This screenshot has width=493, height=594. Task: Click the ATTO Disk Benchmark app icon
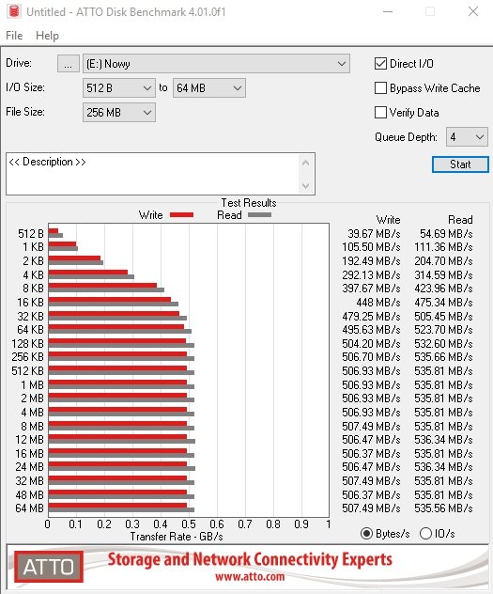(x=14, y=11)
